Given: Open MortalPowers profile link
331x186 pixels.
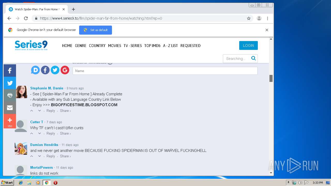Looking at the screenshot, I should coord(42,167).
